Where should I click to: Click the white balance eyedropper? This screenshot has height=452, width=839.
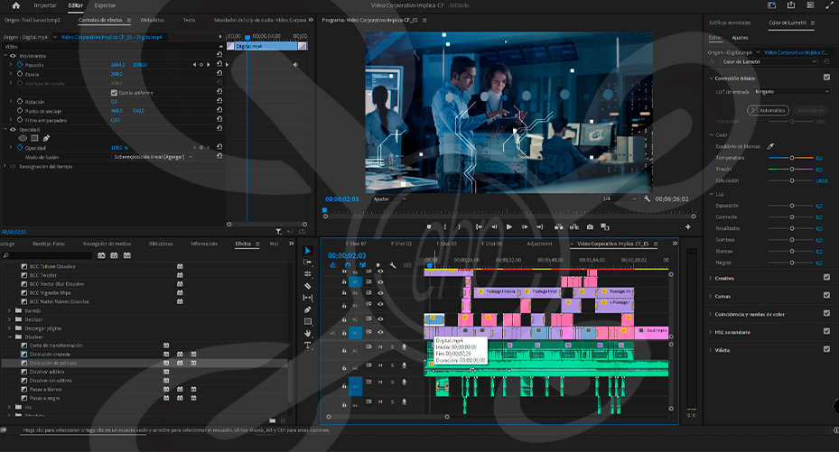click(x=770, y=146)
